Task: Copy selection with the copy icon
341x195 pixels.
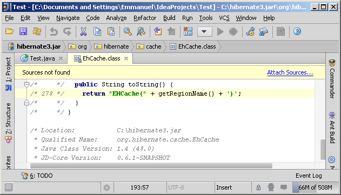Action: [x=97, y=31]
